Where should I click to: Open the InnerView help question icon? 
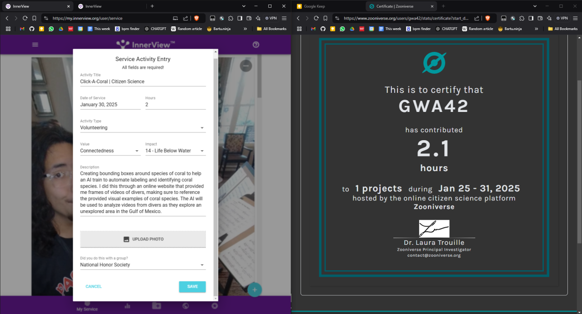coord(256,45)
